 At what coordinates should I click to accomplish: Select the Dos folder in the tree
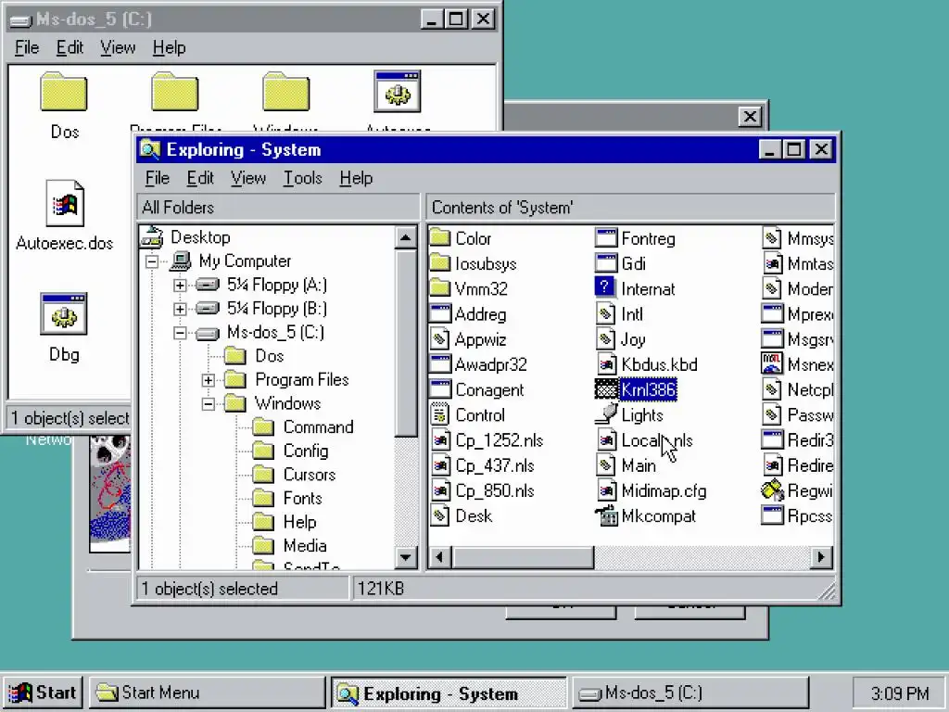pyautogui.click(x=270, y=356)
